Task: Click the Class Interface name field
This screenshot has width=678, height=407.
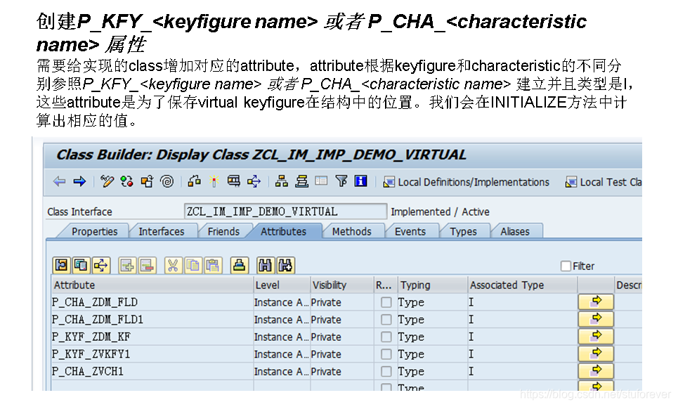Action: point(285,212)
